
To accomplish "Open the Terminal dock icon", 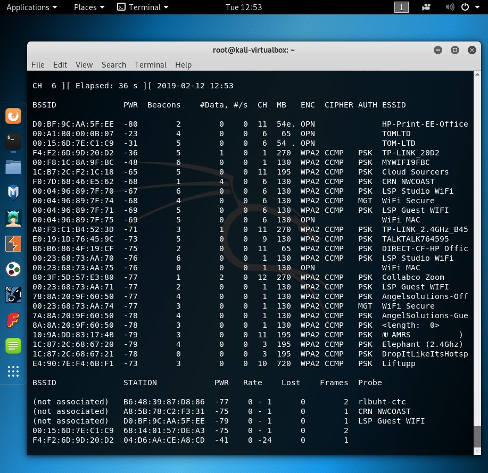I will 13,142.
